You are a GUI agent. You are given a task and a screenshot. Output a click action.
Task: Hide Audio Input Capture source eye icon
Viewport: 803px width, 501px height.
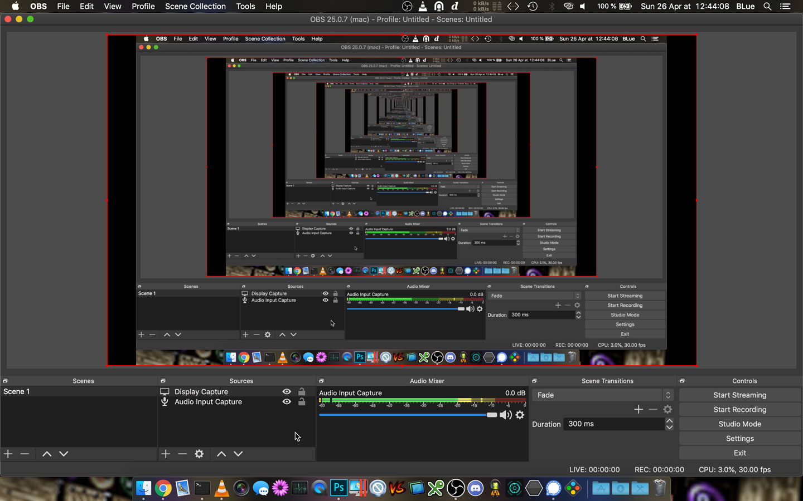coord(287,401)
